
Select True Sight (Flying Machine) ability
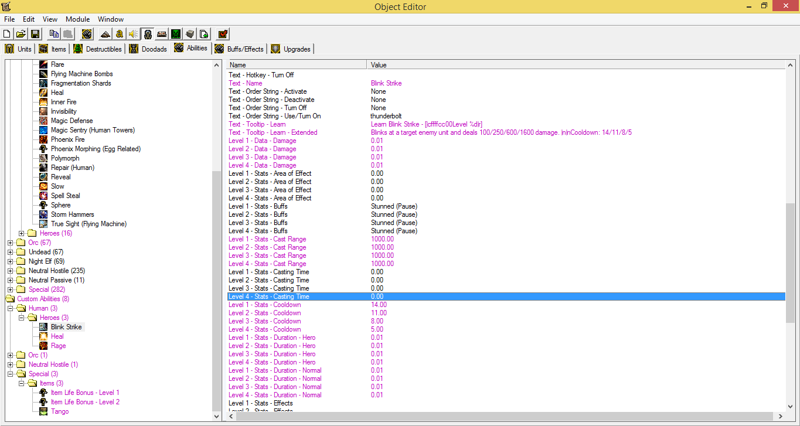[88, 224]
